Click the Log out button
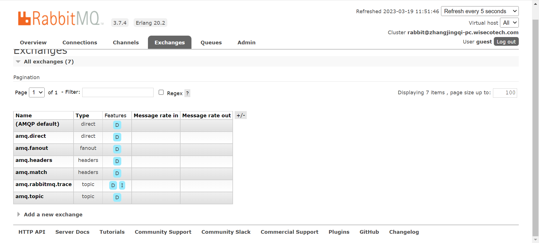Viewport: 539px width, 243px height. (x=506, y=42)
